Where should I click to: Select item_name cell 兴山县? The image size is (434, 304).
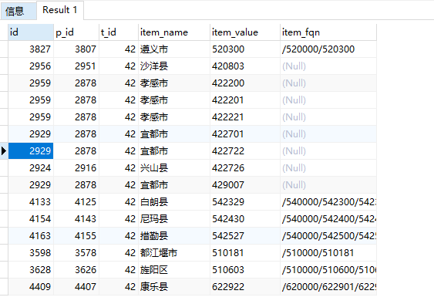click(174, 168)
